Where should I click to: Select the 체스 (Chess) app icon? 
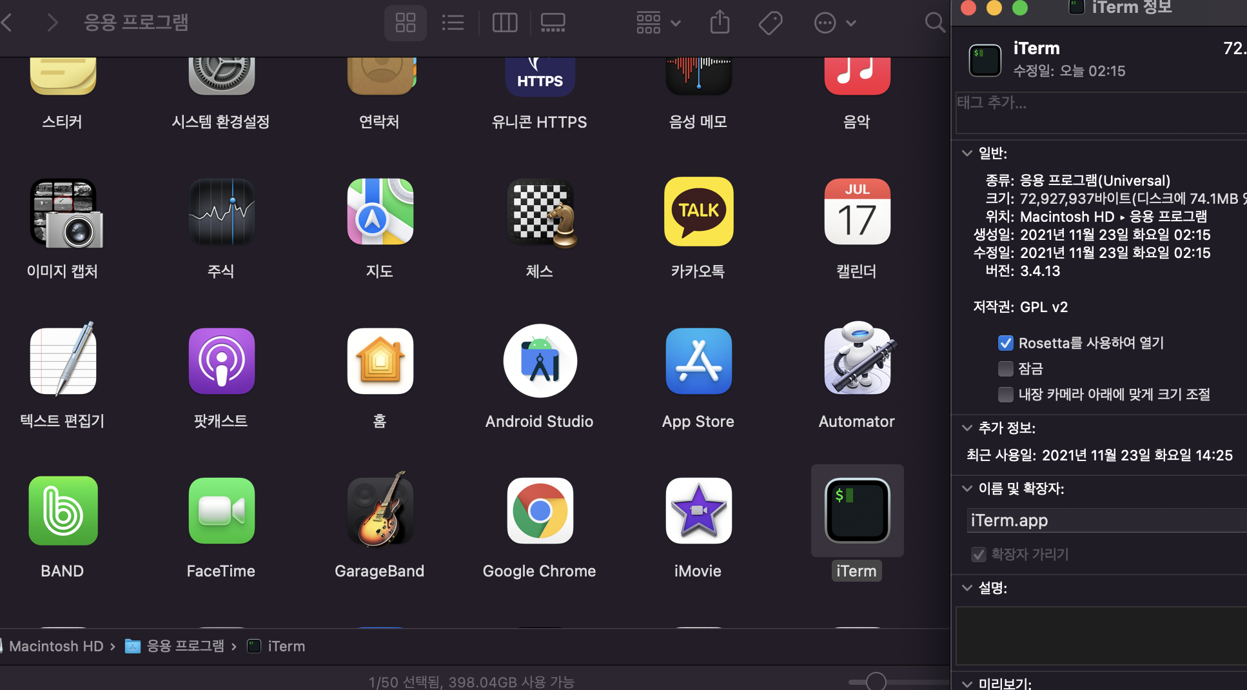coord(542,213)
